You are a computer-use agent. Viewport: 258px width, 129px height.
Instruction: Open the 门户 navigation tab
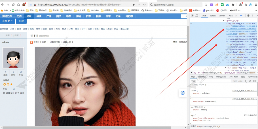click(x=19, y=16)
